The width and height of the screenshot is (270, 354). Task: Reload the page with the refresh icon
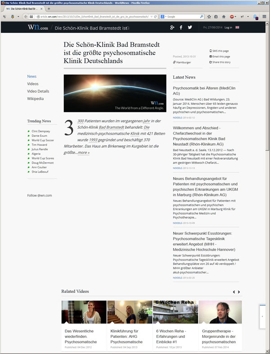[x=155, y=17]
